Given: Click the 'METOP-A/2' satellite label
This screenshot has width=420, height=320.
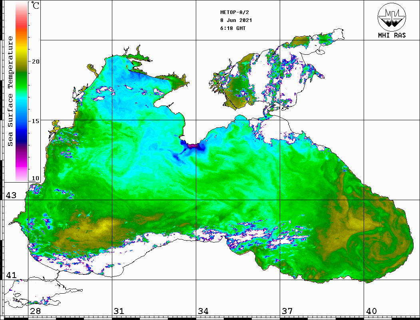Looking at the screenshot, I should coord(234,12).
